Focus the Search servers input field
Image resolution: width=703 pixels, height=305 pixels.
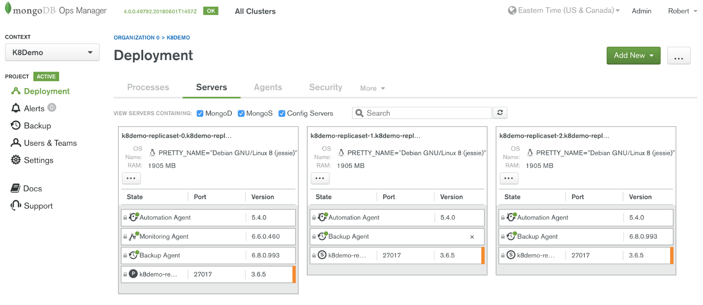click(422, 113)
